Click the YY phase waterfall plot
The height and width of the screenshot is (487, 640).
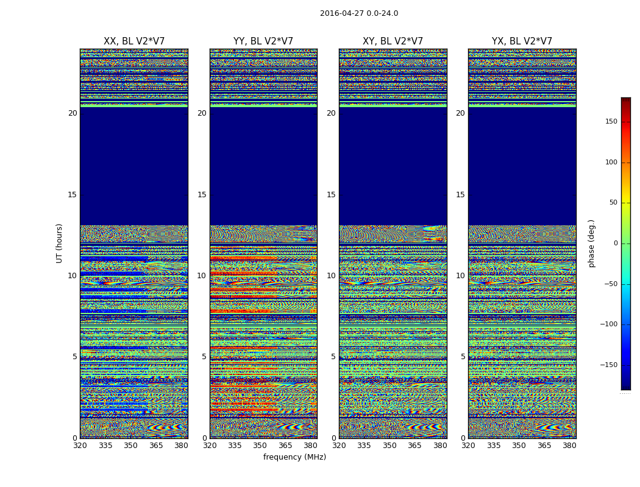pyautogui.click(x=263, y=243)
